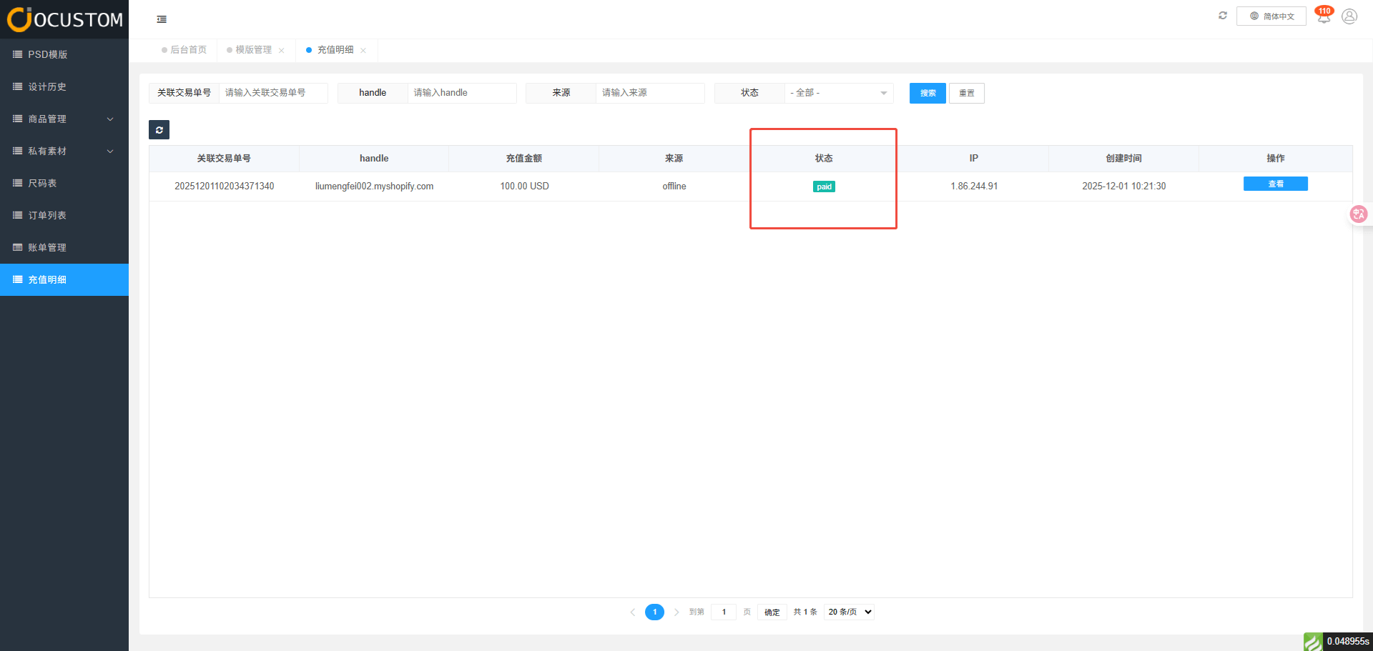Close the 充值明细 tab
Viewport: 1373px width, 651px height.
[363, 51]
